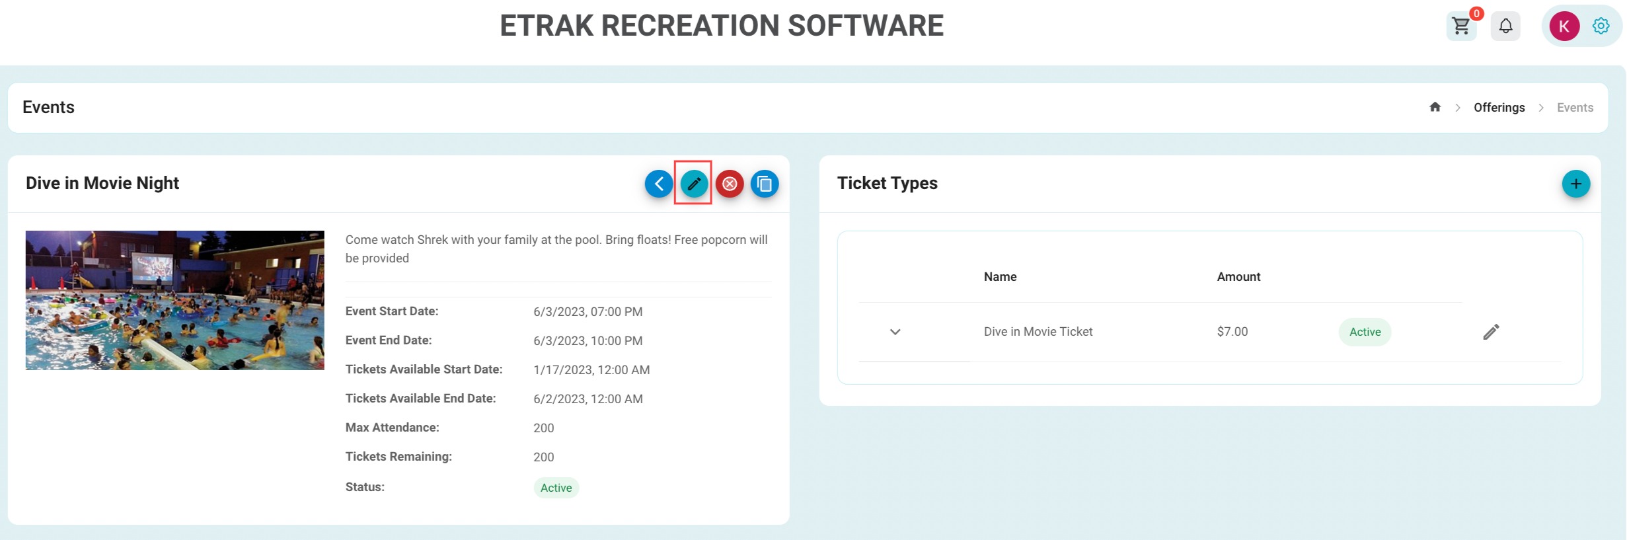1627x540 pixels.
Task: Edit the Dive in Movie Ticket row
Action: [x=1491, y=332]
